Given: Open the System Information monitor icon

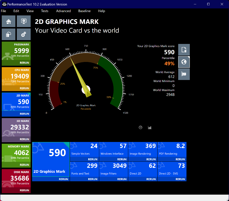Looking at the screenshot, I should pyautogui.click(x=24, y=21).
